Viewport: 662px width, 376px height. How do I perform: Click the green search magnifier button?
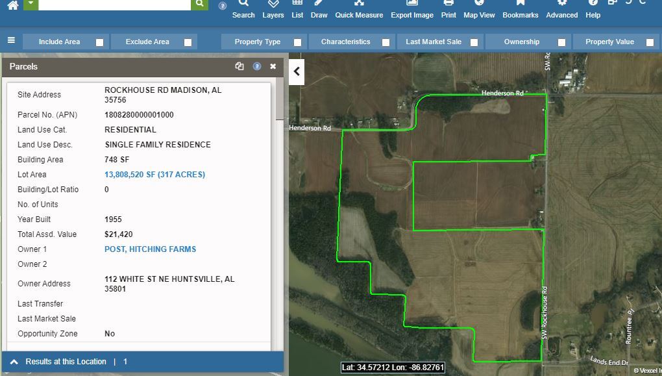pyautogui.click(x=199, y=5)
